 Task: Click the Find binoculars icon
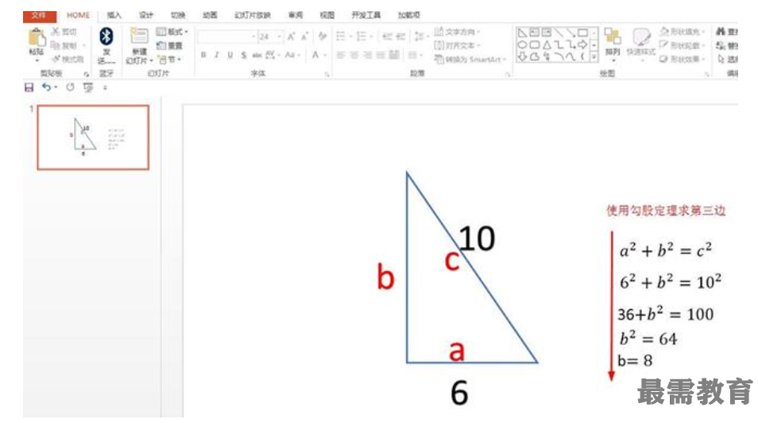[721, 32]
